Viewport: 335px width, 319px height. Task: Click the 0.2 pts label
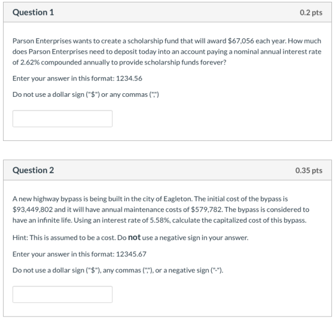[311, 13]
